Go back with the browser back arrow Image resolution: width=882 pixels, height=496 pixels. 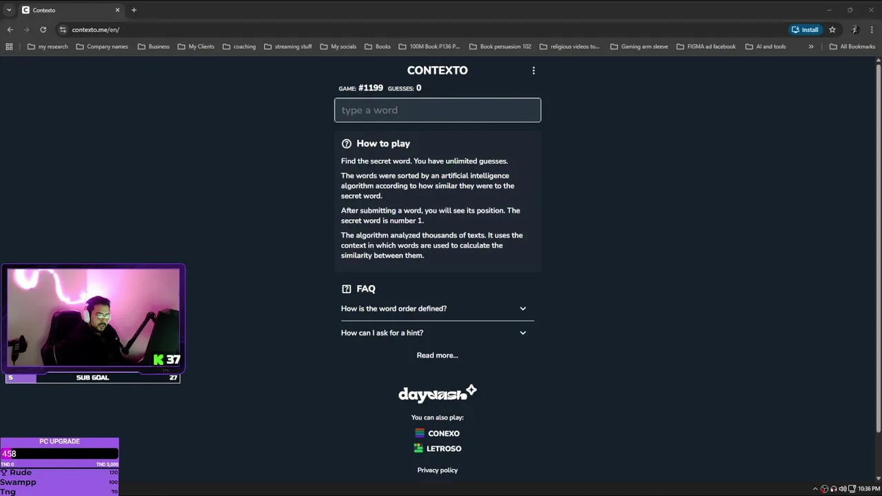(10, 30)
